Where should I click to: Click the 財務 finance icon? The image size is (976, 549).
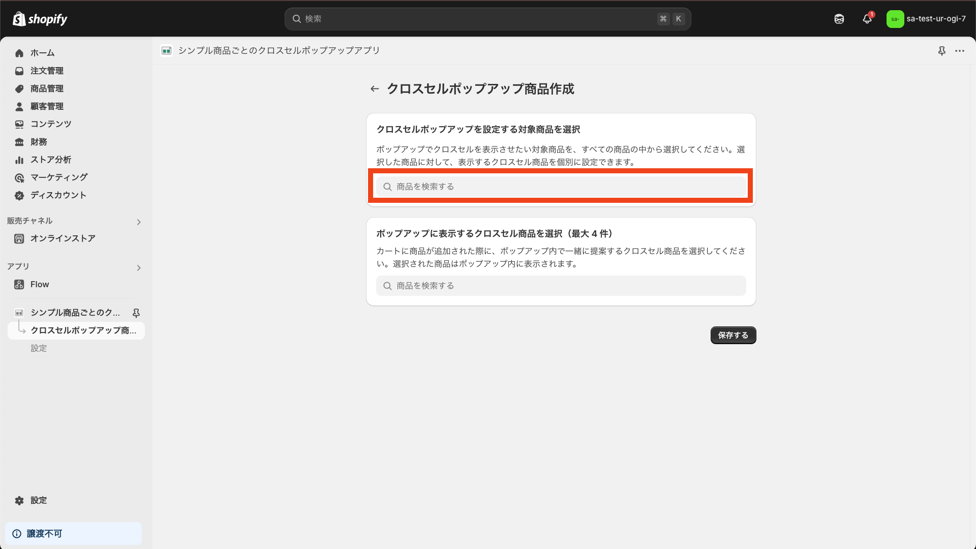point(19,142)
